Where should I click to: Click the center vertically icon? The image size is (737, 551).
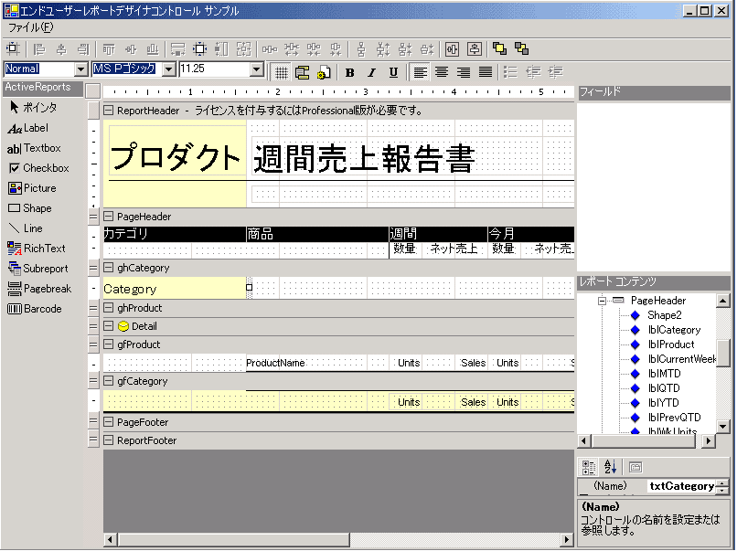tap(475, 48)
